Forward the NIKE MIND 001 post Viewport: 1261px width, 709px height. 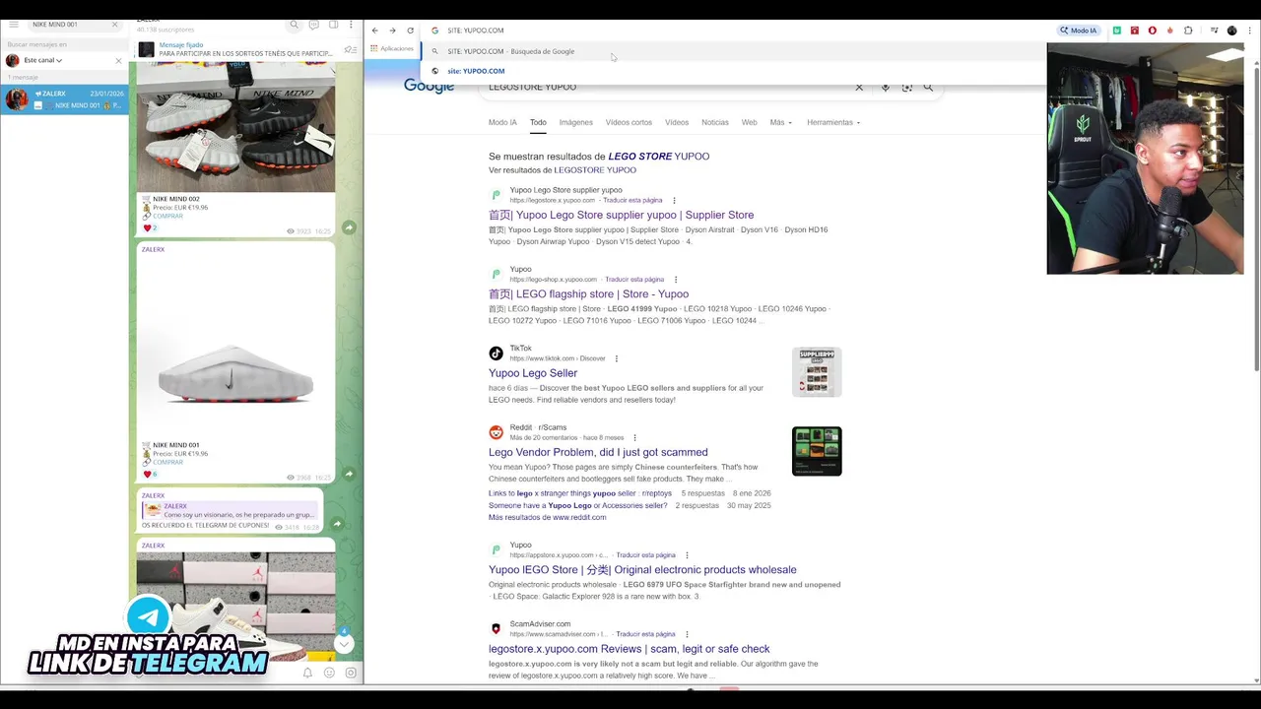[x=349, y=474]
